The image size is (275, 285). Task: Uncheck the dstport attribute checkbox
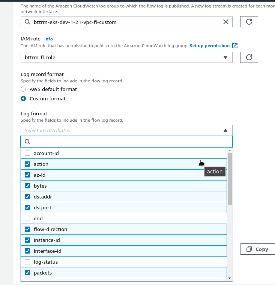coord(27,207)
